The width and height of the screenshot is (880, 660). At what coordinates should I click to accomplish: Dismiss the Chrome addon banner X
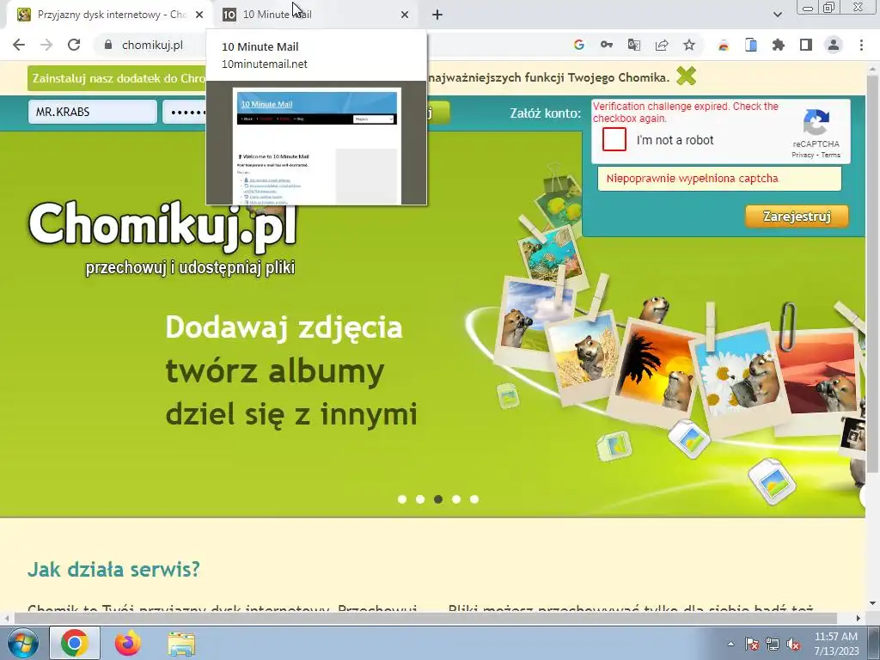[x=687, y=76]
